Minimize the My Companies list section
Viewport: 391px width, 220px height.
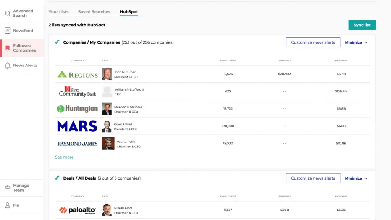coord(356,42)
